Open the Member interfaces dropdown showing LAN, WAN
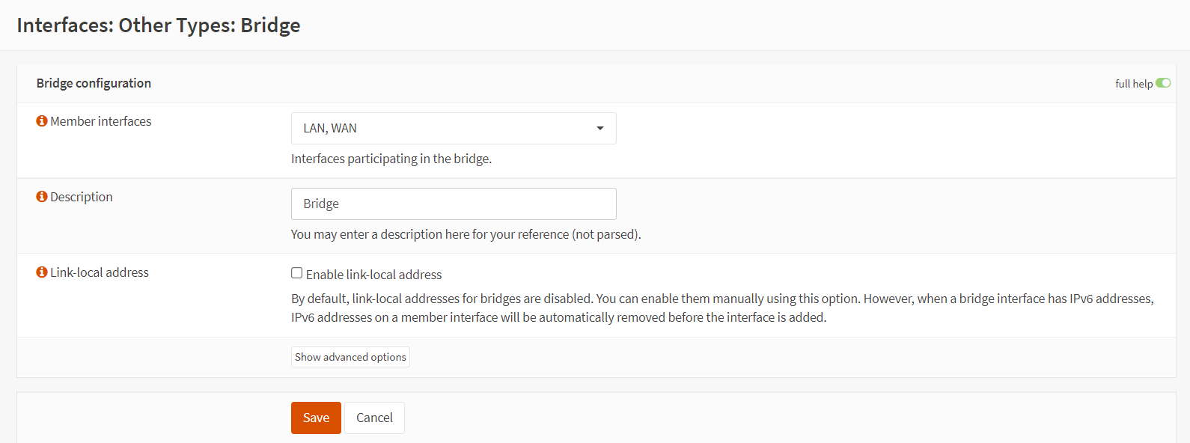Viewport: 1190px width, 443px height. (453, 129)
